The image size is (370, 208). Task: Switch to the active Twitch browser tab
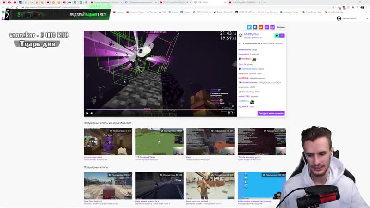(209, 2)
